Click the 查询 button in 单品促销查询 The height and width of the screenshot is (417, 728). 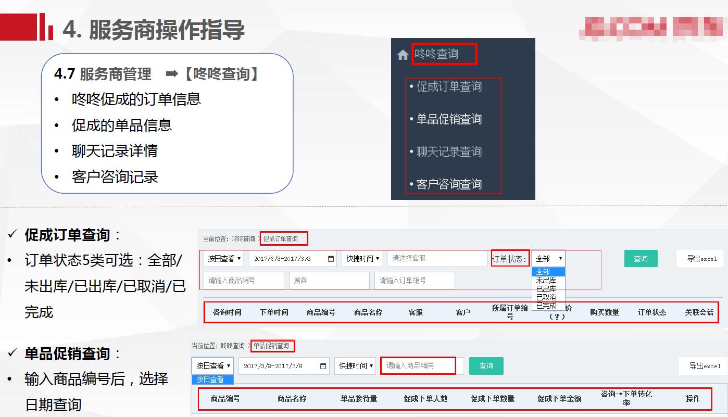[486, 366]
